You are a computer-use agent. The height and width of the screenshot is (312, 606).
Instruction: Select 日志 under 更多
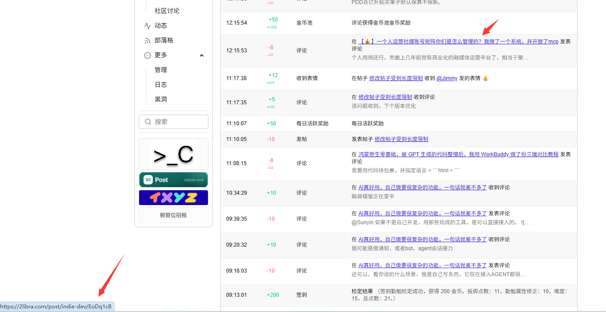click(161, 85)
